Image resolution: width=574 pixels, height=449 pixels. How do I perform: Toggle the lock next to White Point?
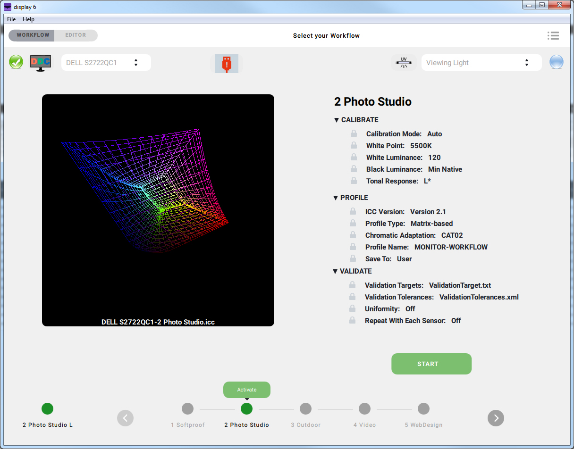(x=354, y=146)
